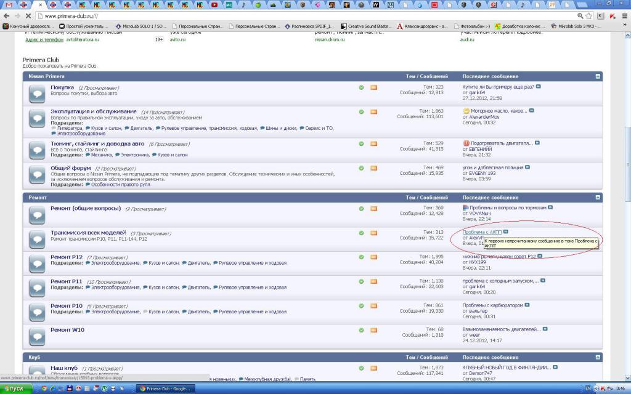The height and width of the screenshot is (394, 631).
Task: Click the 'Primera Club - Google...' taskbar button
Action: coord(165,388)
